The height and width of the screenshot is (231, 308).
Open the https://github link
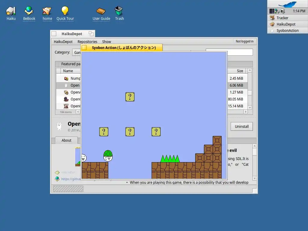71,179
